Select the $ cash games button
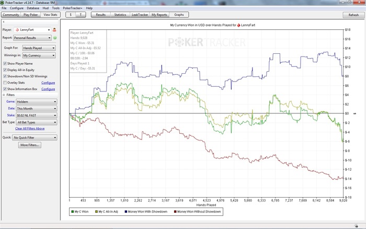Screen dimensions: 366x229 71,15
